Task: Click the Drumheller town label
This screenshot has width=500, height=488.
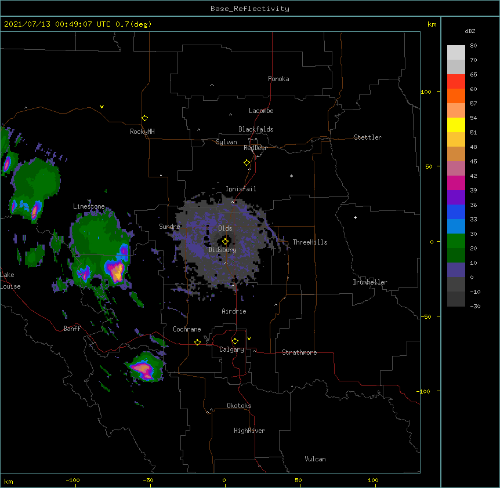Action: (x=370, y=282)
